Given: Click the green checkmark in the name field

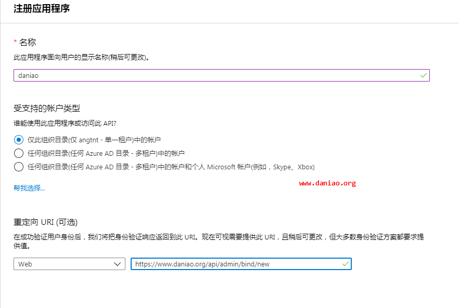Looking at the screenshot, I should click(x=423, y=75).
